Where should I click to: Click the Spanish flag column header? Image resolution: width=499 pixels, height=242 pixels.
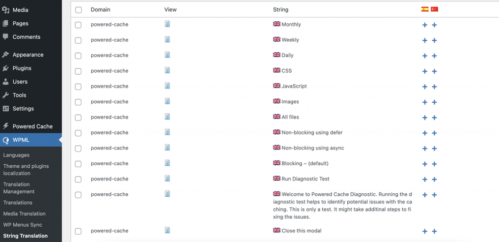pyautogui.click(x=425, y=9)
